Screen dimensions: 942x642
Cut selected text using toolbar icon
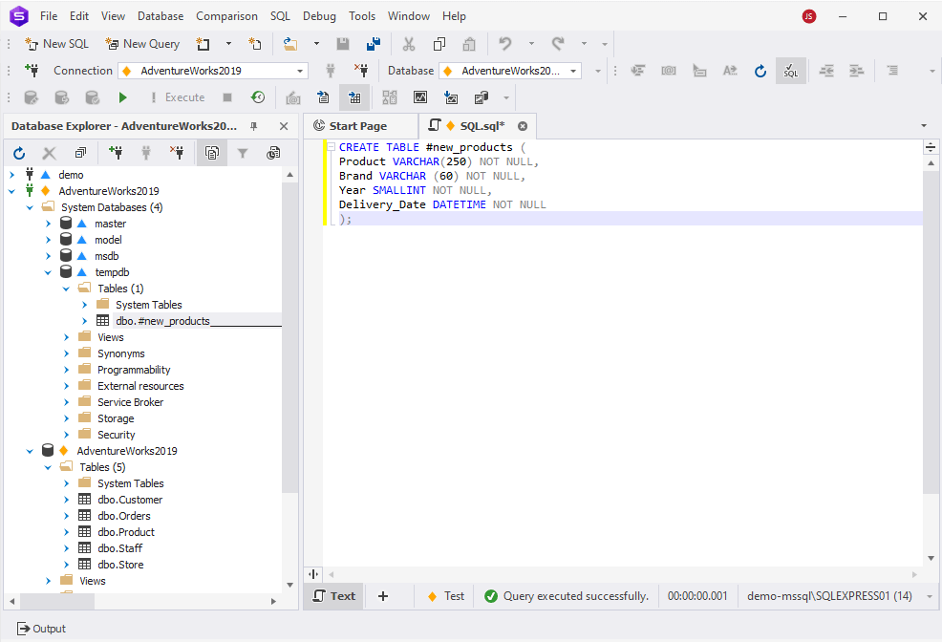[x=408, y=43]
